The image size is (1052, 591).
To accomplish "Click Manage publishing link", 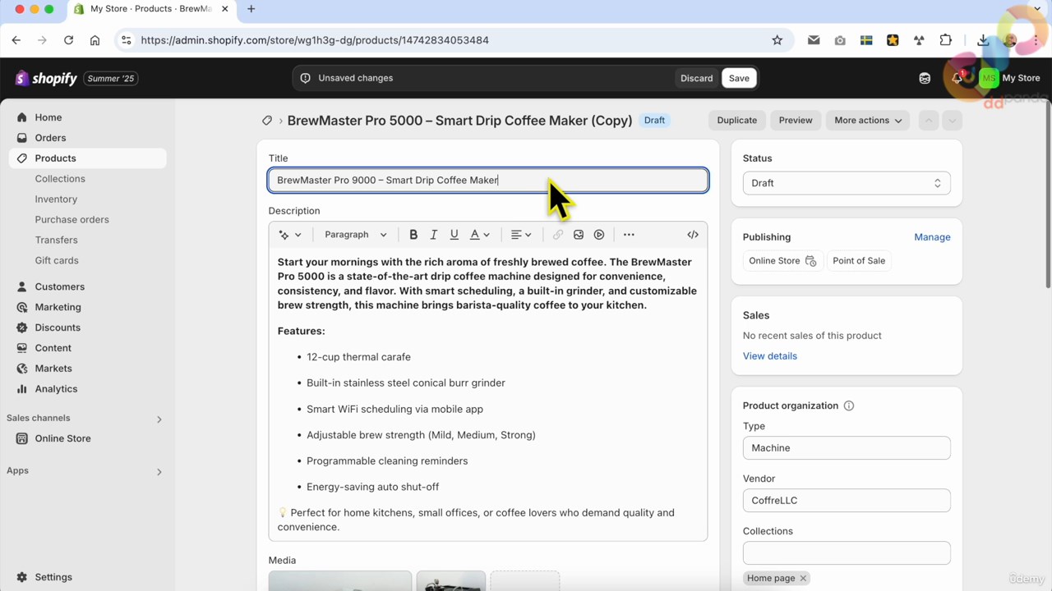I will [x=932, y=237].
